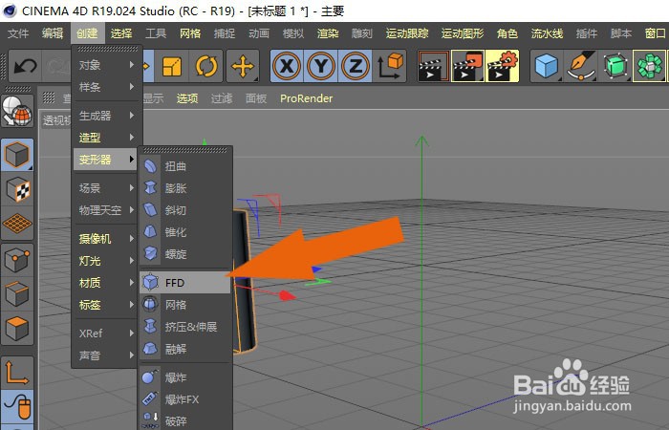Choose the 爆炸FX deformer
This screenshot has height=430, width=669.
(x=185, y=399)
